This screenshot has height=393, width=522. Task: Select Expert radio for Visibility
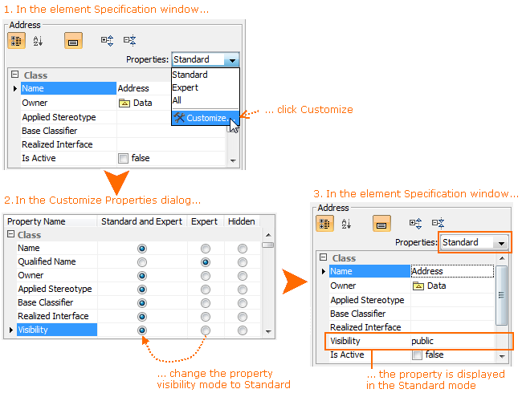pos(206,330)
